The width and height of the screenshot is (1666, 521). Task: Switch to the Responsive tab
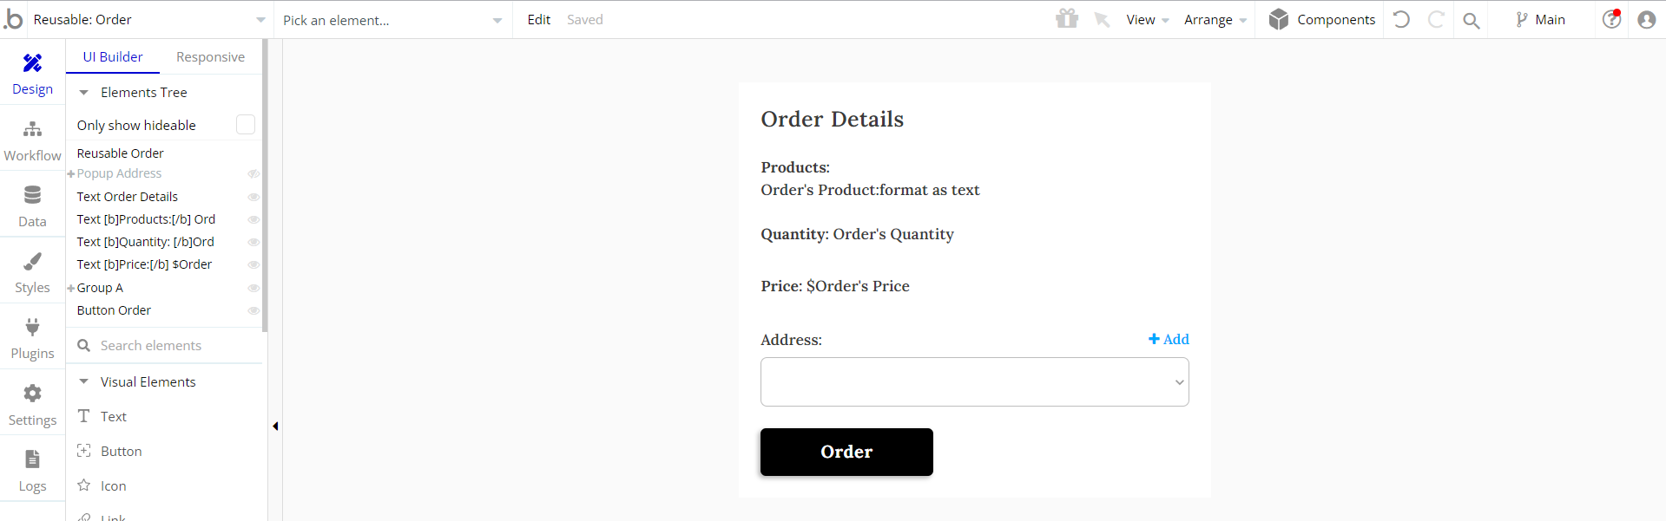pyautogui.click(x=210, y=57)
